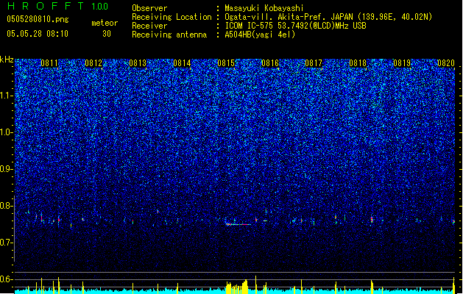Click the meteor label
This screenshot has width=463, height=294.
pyautogui.click(x=105, y=23)
